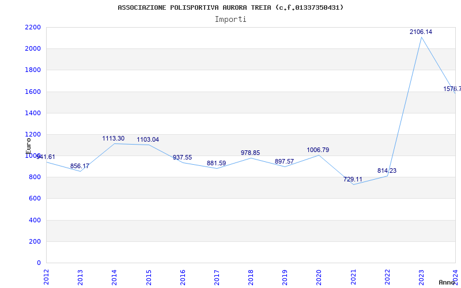The width and height of the screenshot is (461, 288).
Task: Click the Importi subtitle
Action: coord(231,20)
